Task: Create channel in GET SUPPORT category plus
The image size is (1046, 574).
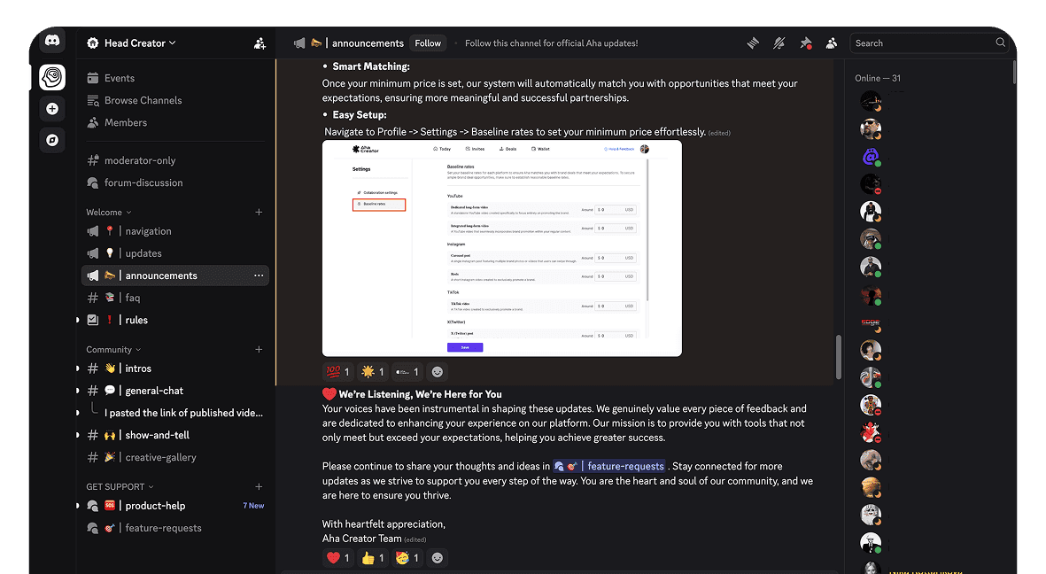Action: click(x=259, y=487)
